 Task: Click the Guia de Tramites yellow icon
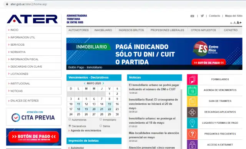pyautogui.click(x=192, y=101)
